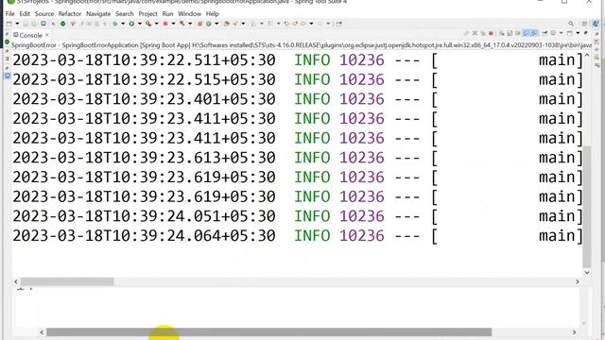Click the Clear Console icon
Image resolution: width=605 pixels, height=340 pixels.
point(502,34)
